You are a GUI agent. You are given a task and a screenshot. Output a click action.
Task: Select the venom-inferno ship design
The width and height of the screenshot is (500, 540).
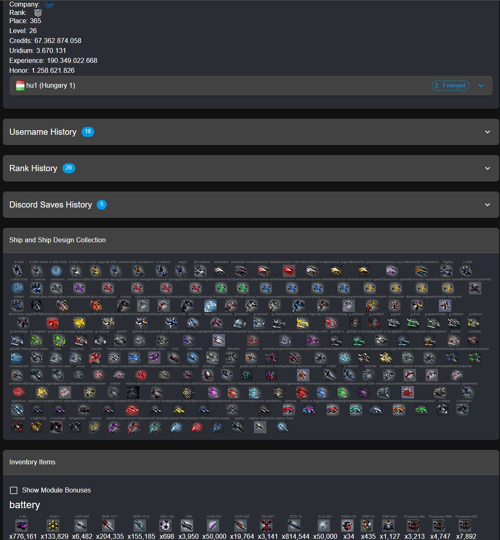coord(197,427)
